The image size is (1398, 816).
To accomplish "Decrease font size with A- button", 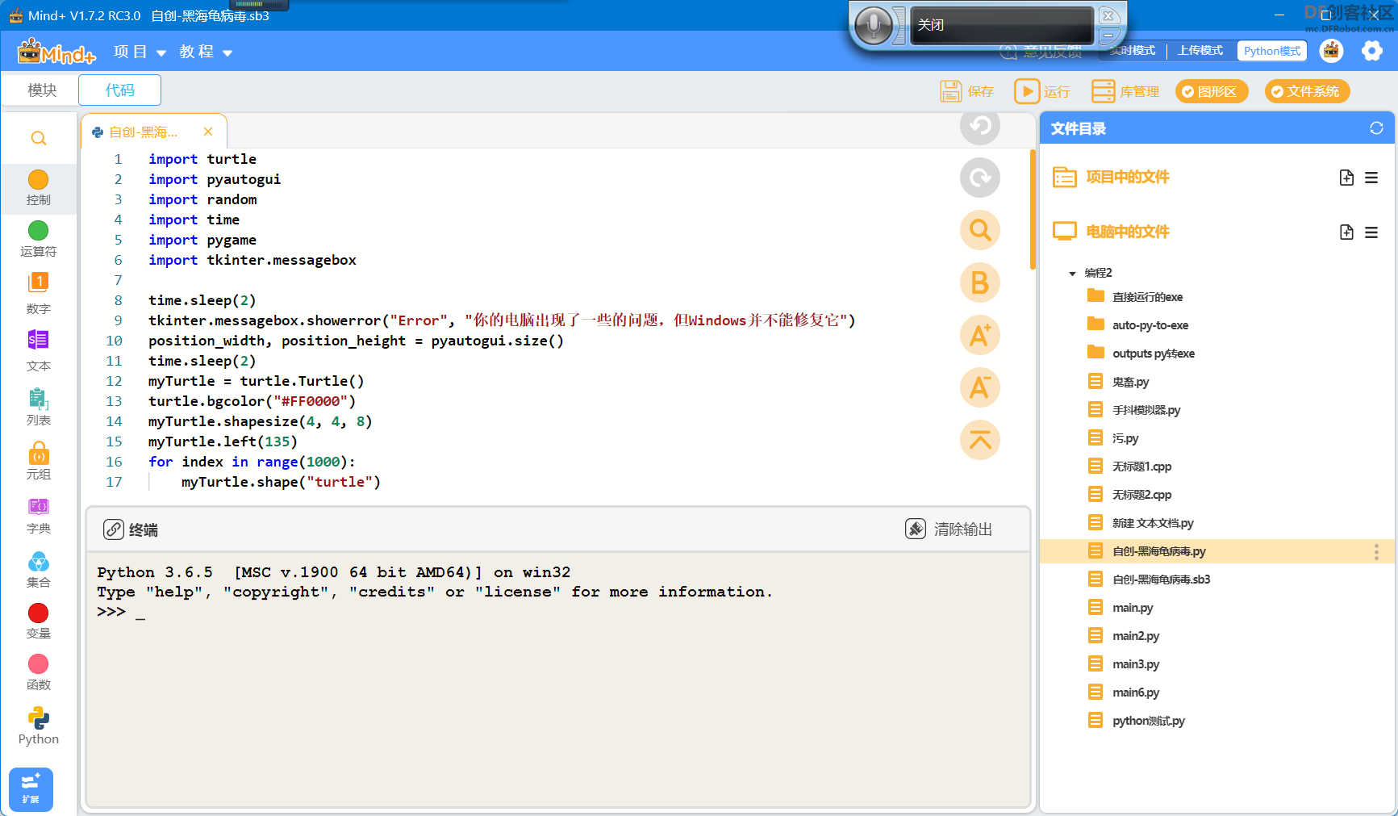I will pyautogui.click(x=979, y=387).
